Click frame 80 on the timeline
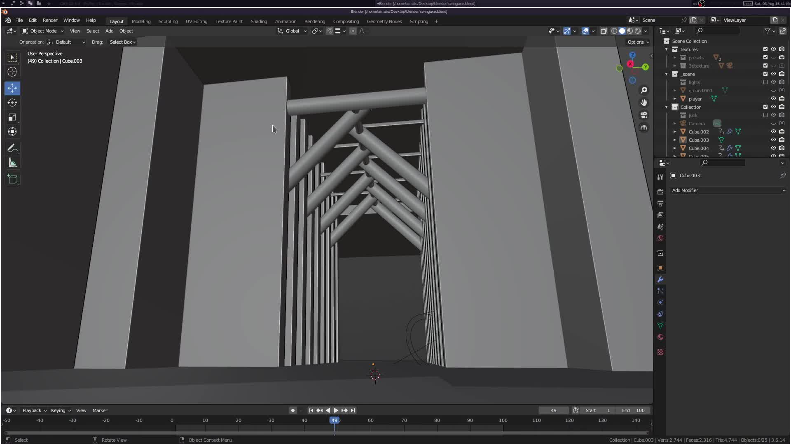791x445 pixels. tap(437, 420)
